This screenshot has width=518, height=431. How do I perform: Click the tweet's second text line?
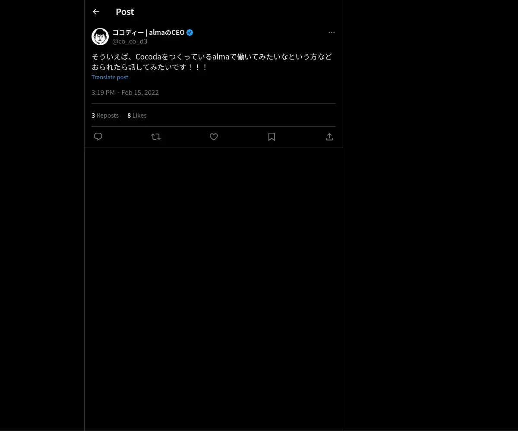tap(150, 67)
